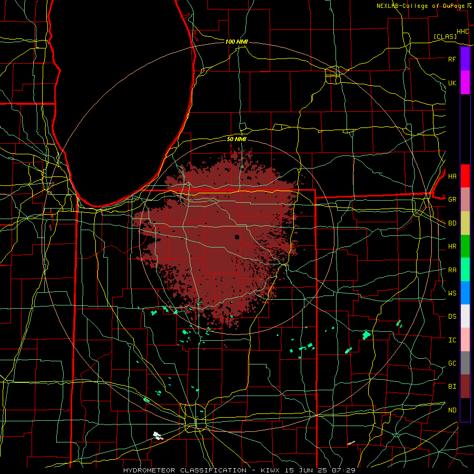This screenshot has width=474, height=474.
Task: Click the ND legend label
Action: (x=452, y=410)
